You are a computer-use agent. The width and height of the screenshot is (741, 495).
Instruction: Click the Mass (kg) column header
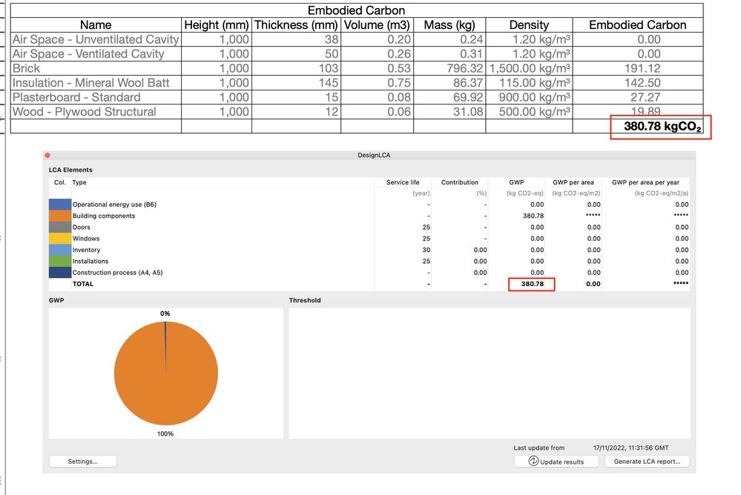(449, 25)
